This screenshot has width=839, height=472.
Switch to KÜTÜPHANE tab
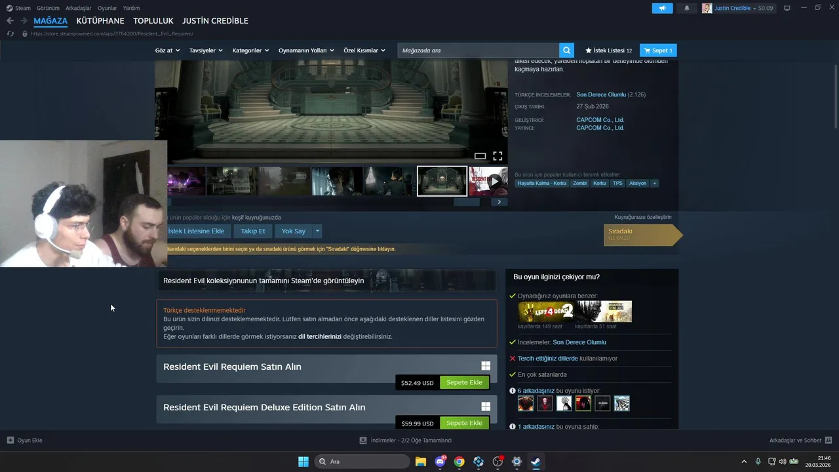point(100,21)
